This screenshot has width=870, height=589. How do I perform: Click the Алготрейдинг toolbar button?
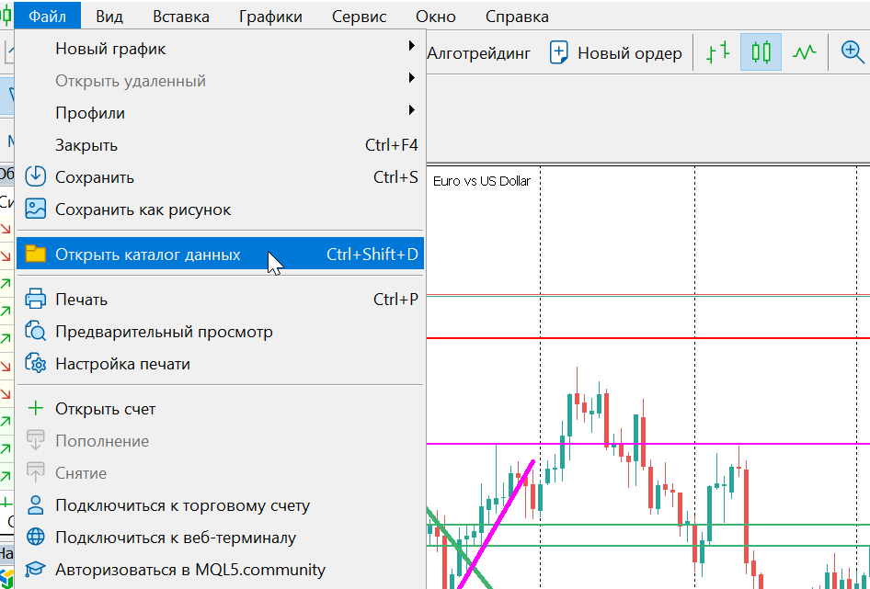point(479,52)
